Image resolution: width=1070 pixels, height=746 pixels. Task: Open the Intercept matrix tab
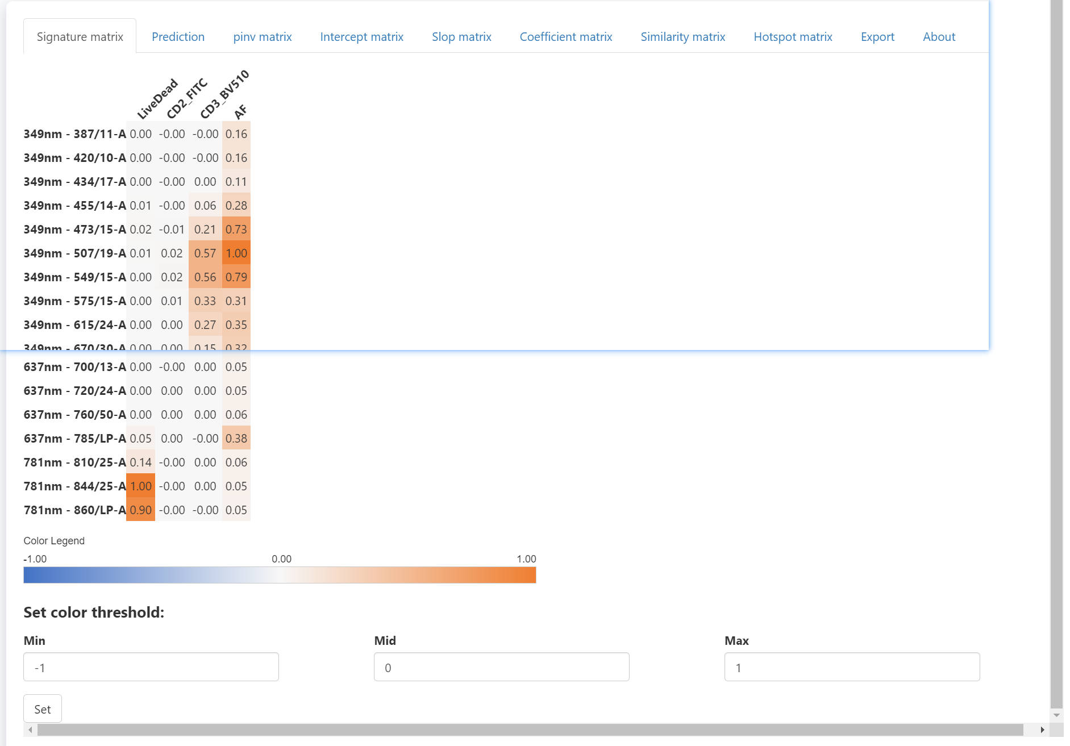click(x=361, y=37)
